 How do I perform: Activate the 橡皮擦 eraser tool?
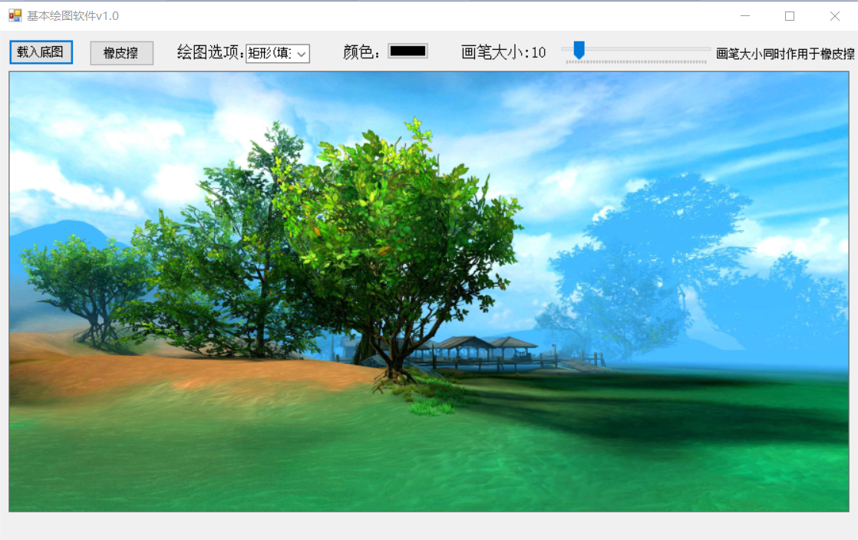(x=121, y=52)
